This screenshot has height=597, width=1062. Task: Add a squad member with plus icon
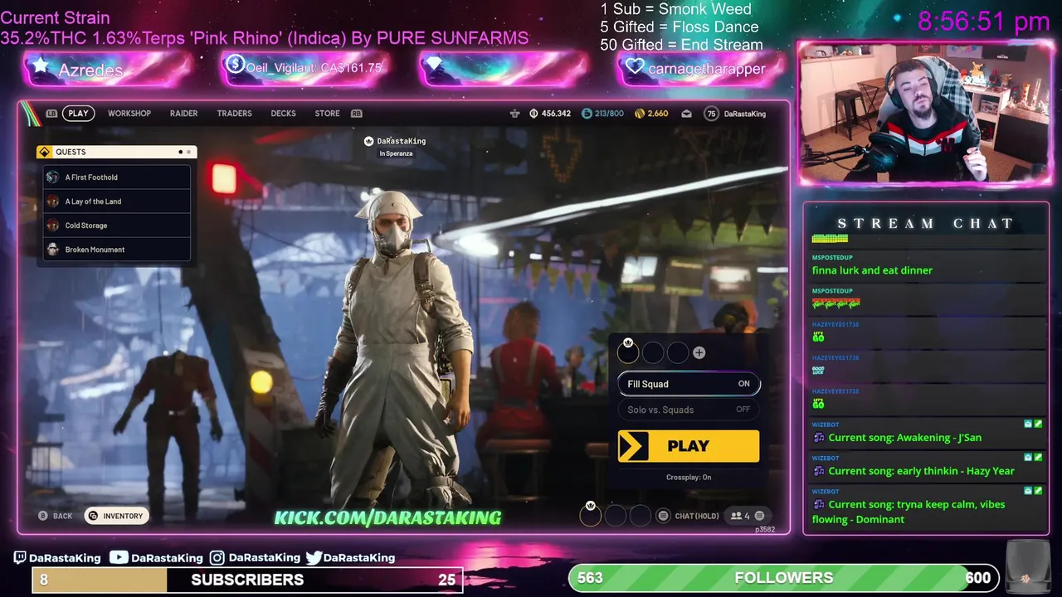click(699, 352)
